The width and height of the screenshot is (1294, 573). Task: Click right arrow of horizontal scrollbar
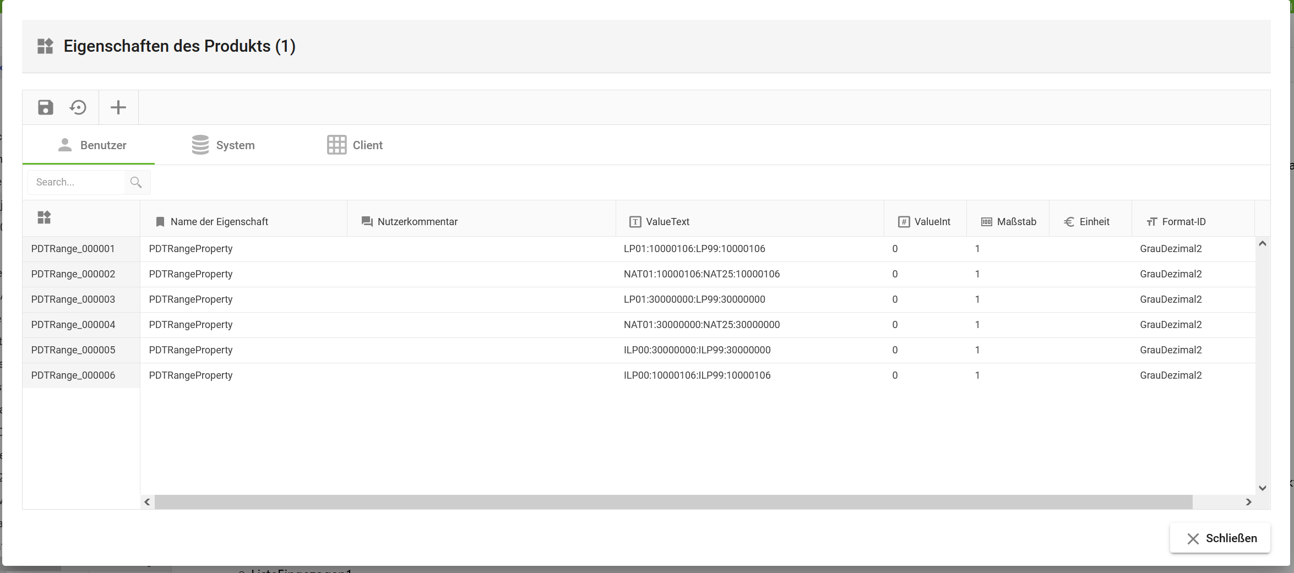[x=1249, y=502]
